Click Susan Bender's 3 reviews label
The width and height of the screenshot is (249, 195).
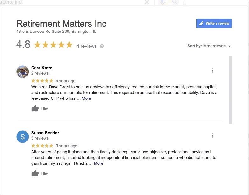click(40, 138)
